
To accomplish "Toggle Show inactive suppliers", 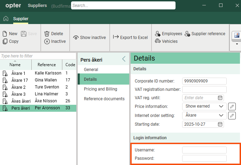I will coord(90,38).
